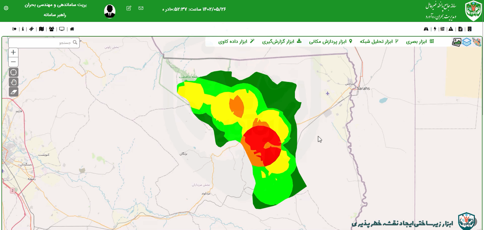Open the messages envelope icon
Image resolution: width=484 pixels, height=230 pixels.
coord(141,8)
